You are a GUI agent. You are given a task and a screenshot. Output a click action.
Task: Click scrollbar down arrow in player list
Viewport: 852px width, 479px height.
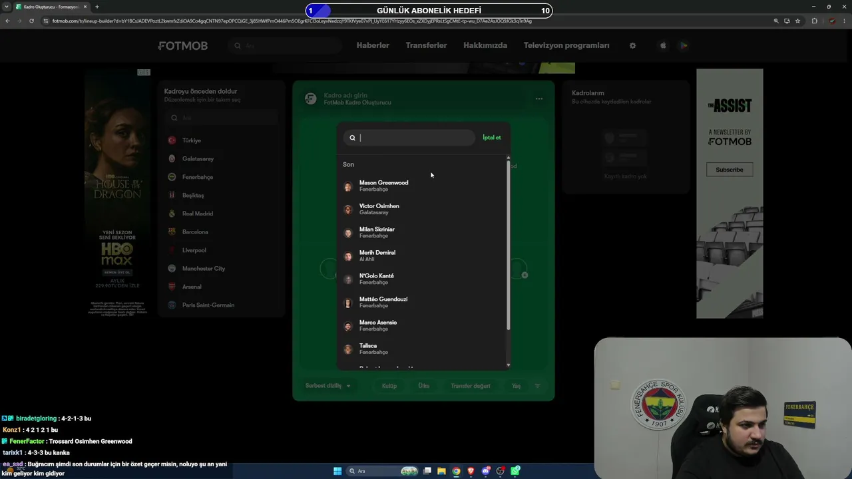click(x=509, y=365)
